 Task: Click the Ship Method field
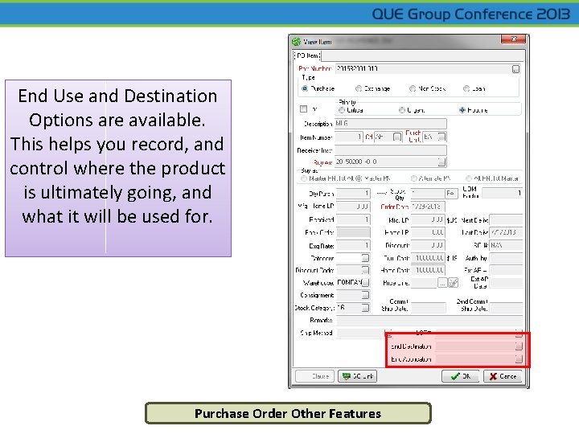pyautogui.click(x=361, y=333)
